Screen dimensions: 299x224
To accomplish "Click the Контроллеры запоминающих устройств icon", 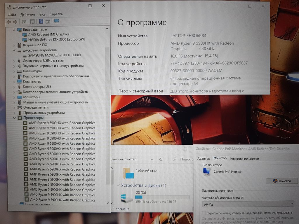I will (x=20, y=92).
